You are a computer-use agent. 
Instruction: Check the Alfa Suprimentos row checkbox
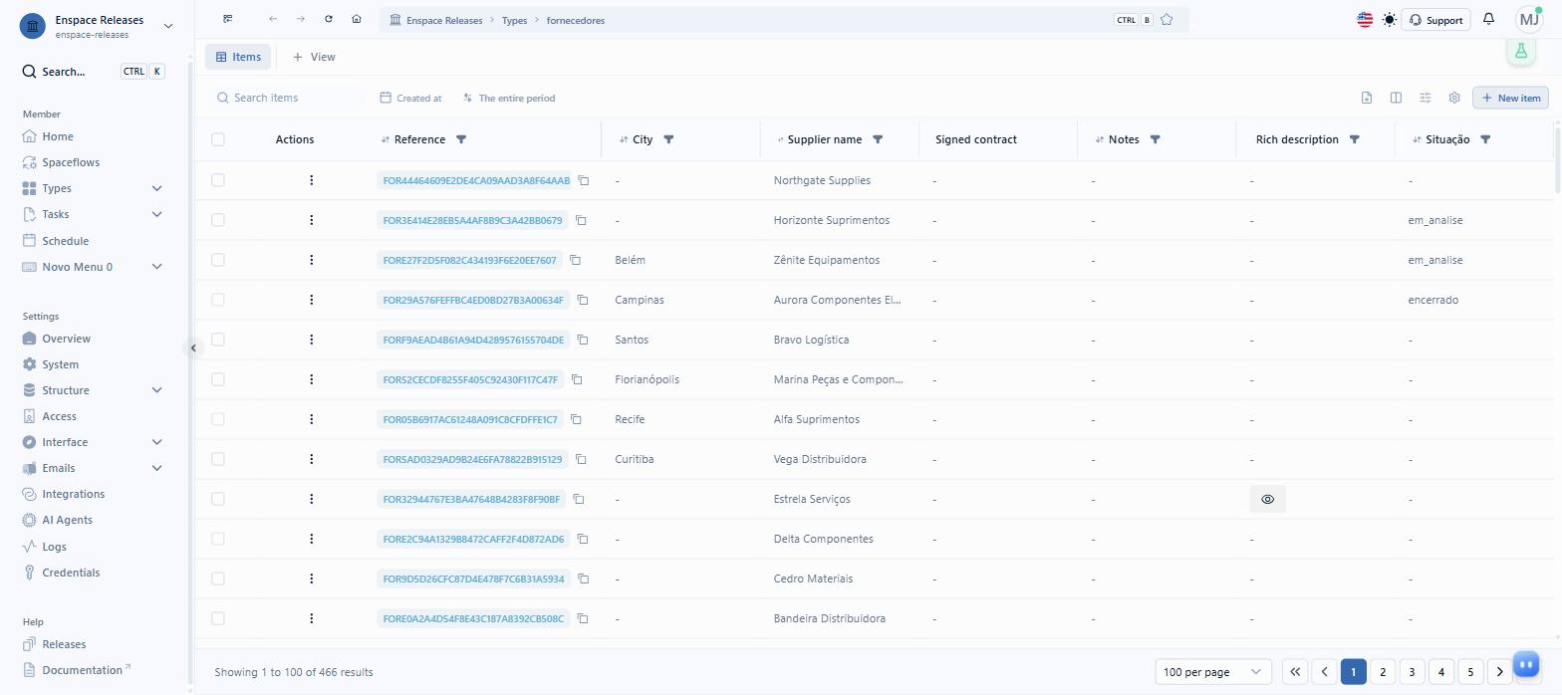[218, 419]
